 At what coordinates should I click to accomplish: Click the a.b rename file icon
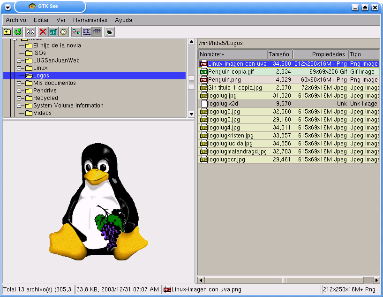(x=53, y=32)
